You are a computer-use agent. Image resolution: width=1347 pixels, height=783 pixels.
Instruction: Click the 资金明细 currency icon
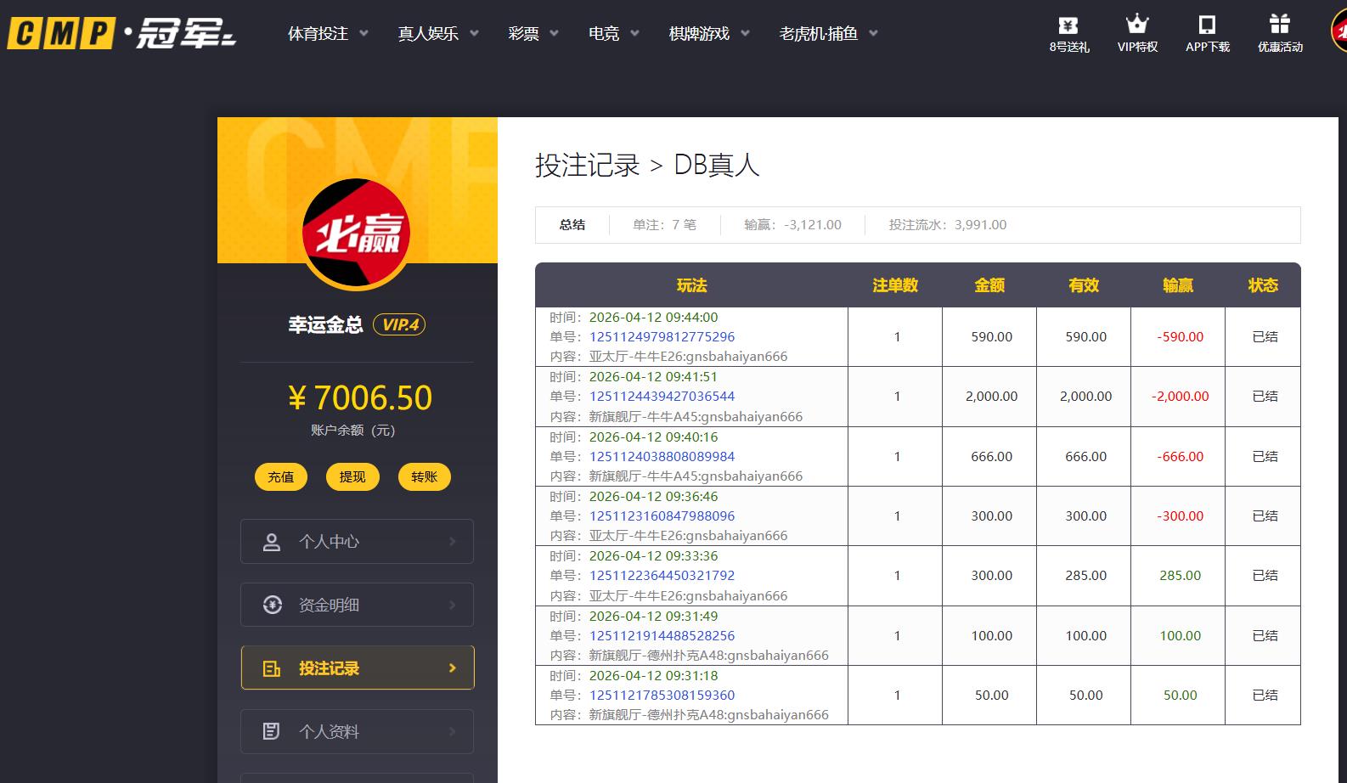point(272,605)
